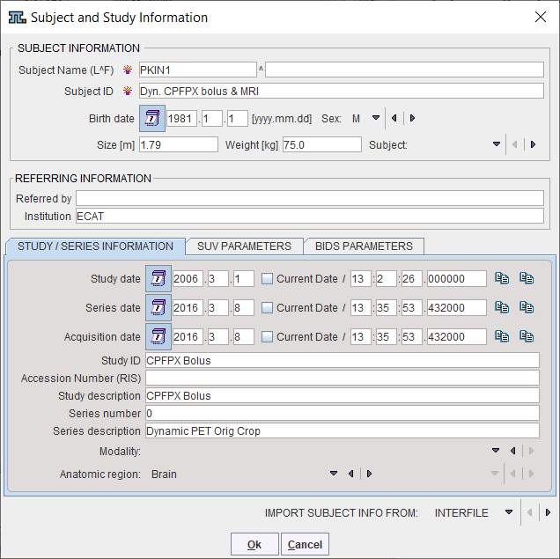Viewport: 560px width, 559px height.
Task: Close the Subject and Study Information dialog
Action: (541, 17)
